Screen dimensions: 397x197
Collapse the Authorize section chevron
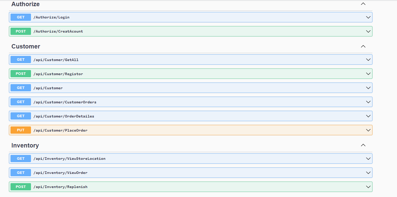363,4
